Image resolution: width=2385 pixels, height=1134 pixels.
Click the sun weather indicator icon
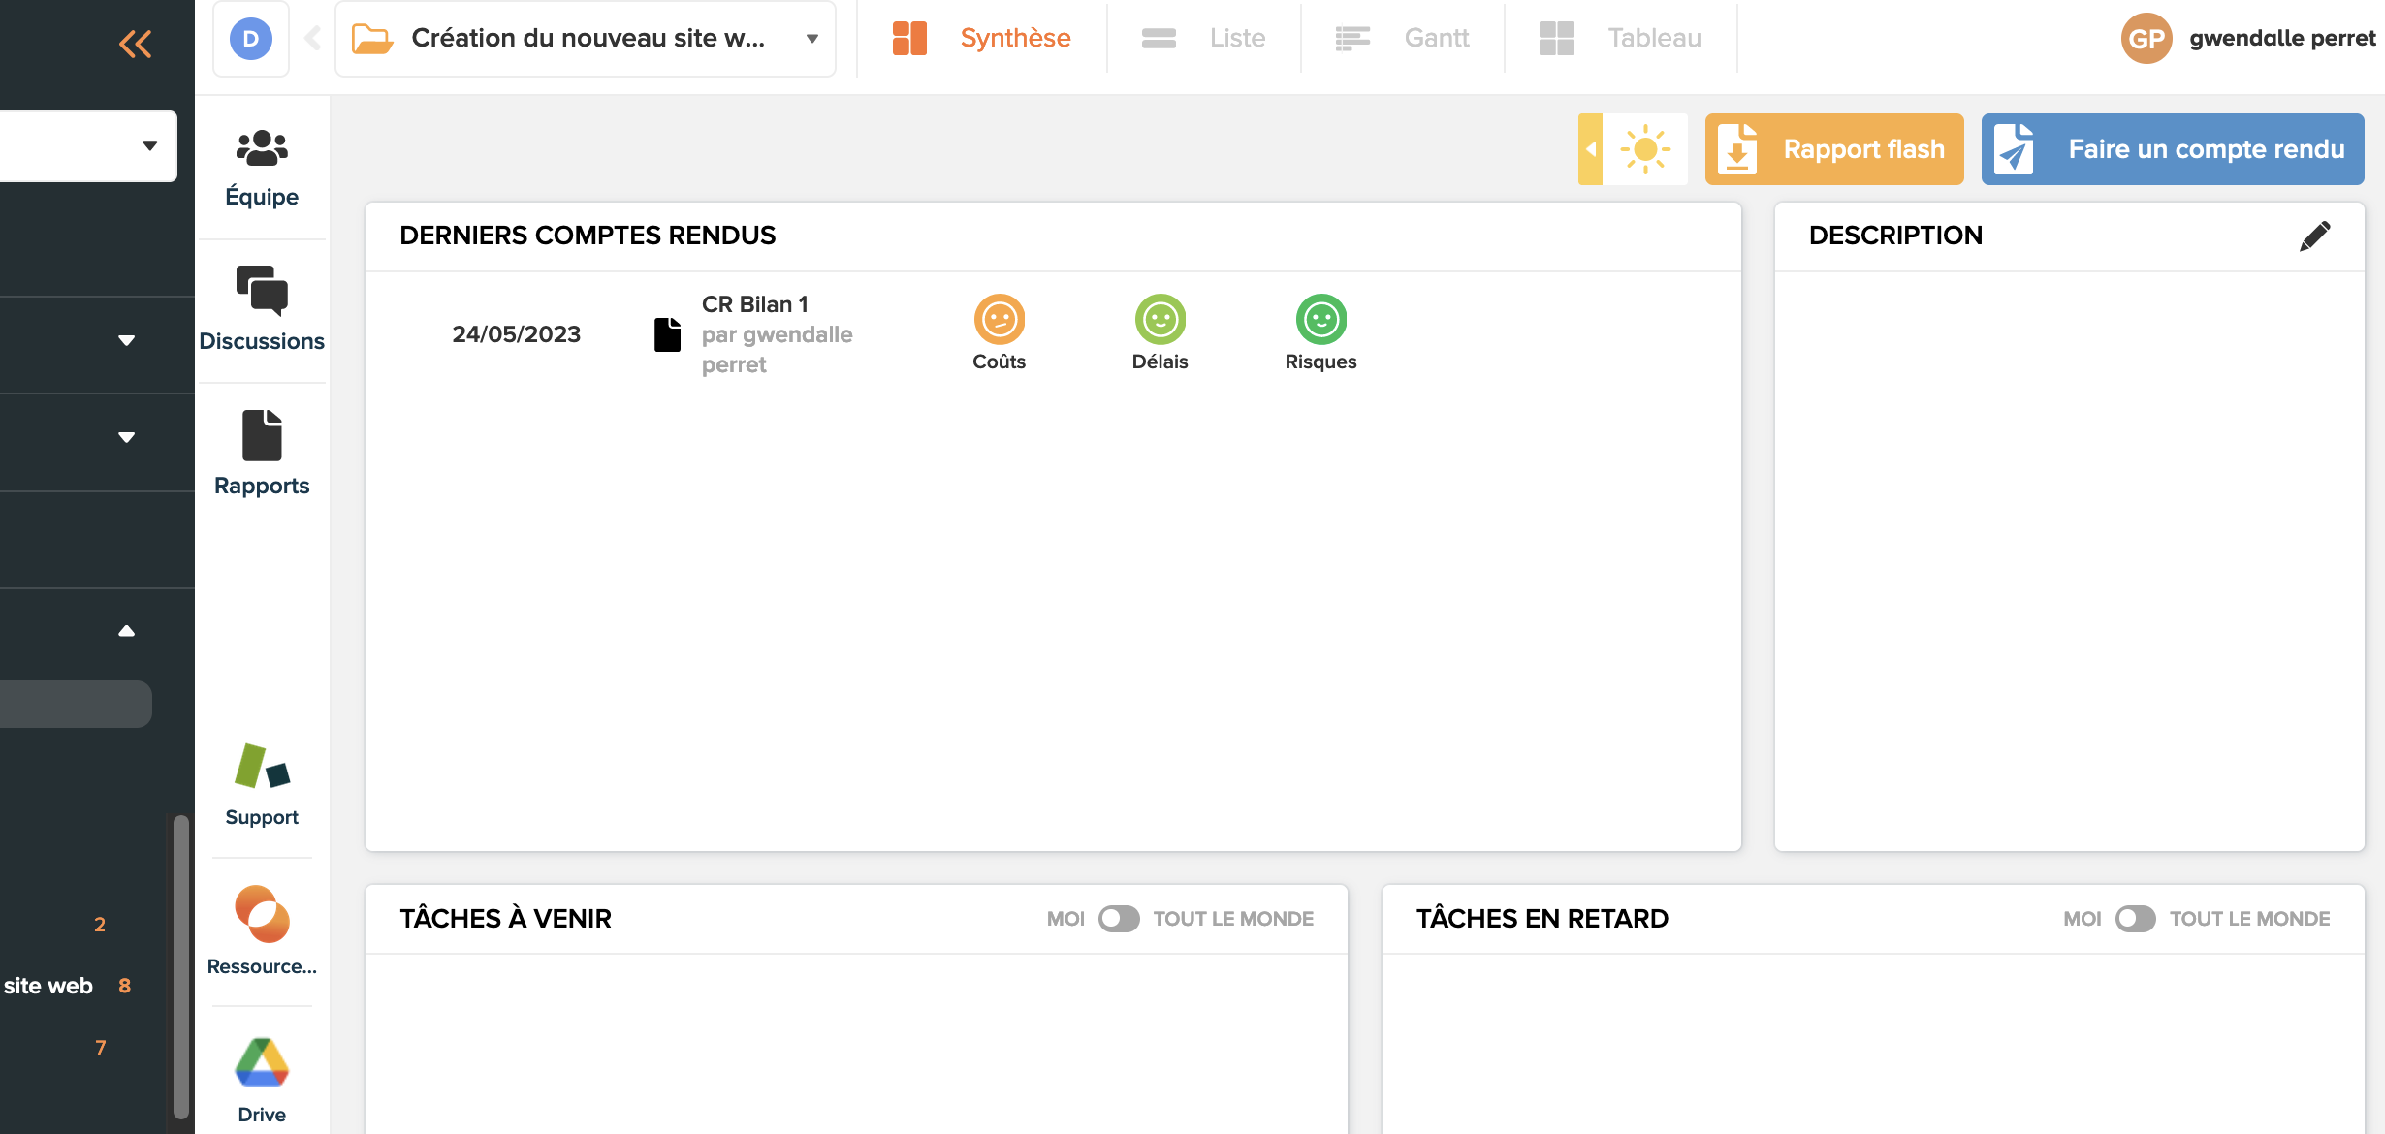(1645, 149)
